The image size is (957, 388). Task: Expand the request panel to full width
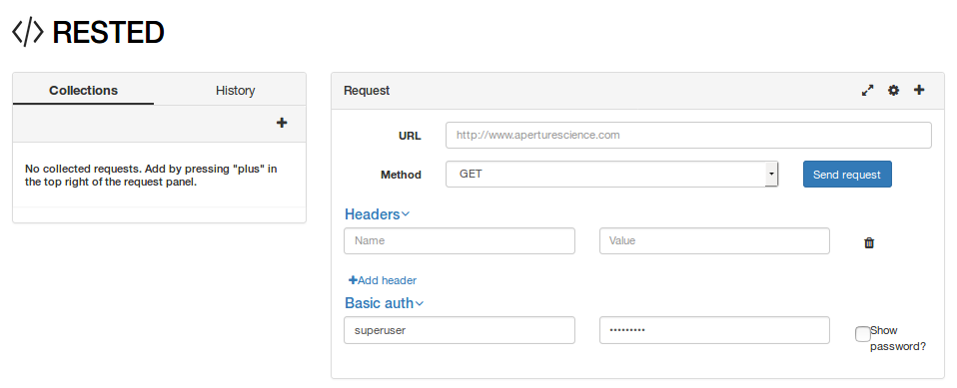coord(867,90)
